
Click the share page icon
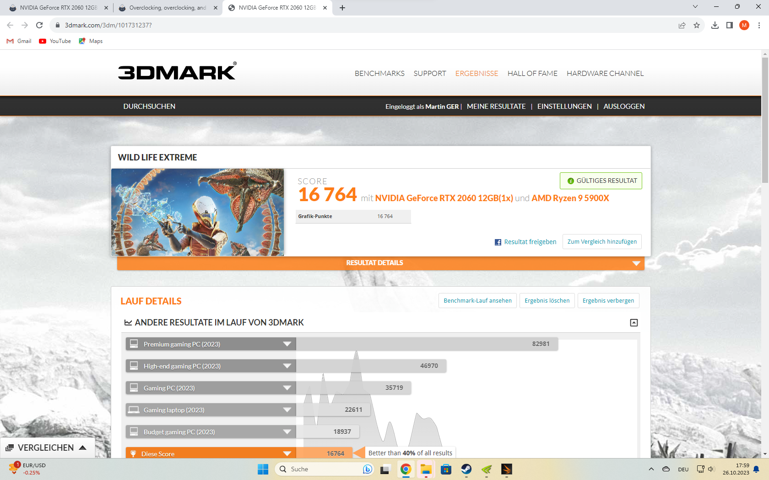pyautogui.click(x=682, y=25)
